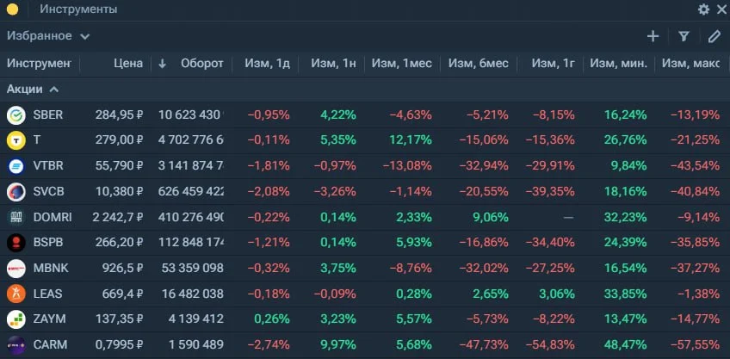Click CARM min change 48,47%
Image resolution: width=730 pixels, height=359 pixels.
coord(626,344)
